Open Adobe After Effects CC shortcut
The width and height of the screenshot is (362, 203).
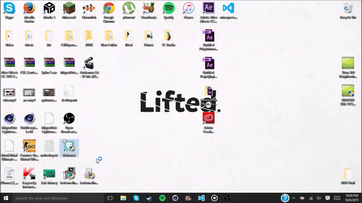point(208,13)
